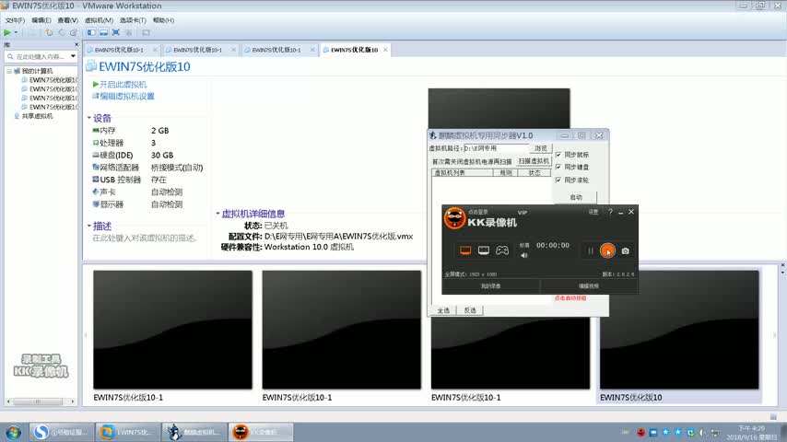Toggle the thumbnail bar view icon

[103, 32]
